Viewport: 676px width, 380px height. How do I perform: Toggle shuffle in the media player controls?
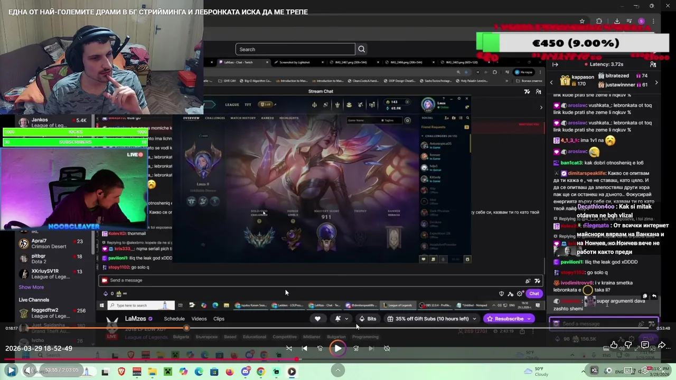coord(289,348)
